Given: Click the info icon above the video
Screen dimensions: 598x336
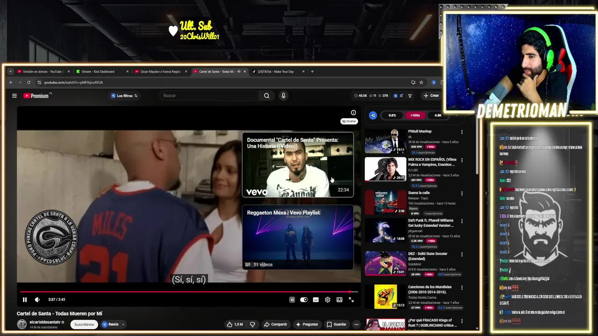Looking at the screenshot, I should coord(354,112).
